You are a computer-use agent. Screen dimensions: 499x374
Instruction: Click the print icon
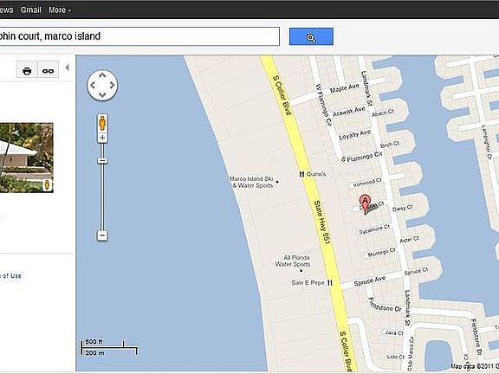pyautogui.click(x=27, y=70)
